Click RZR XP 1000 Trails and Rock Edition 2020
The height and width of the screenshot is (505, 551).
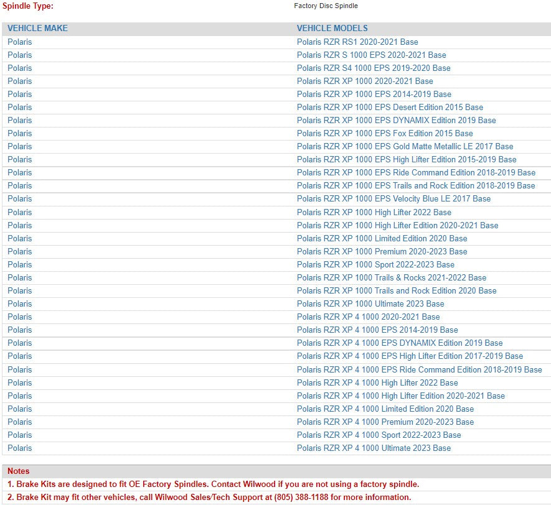click(x=397, y=290)
